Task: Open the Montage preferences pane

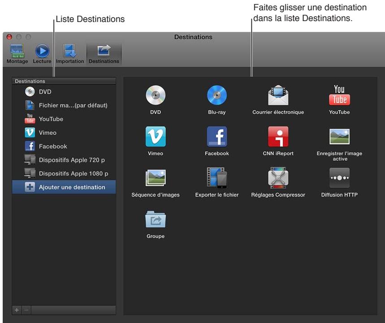Action: tap(17, 54)
